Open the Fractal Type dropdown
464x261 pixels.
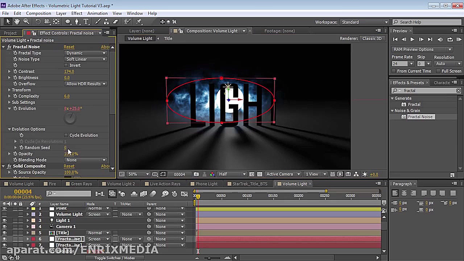point(86,53)
